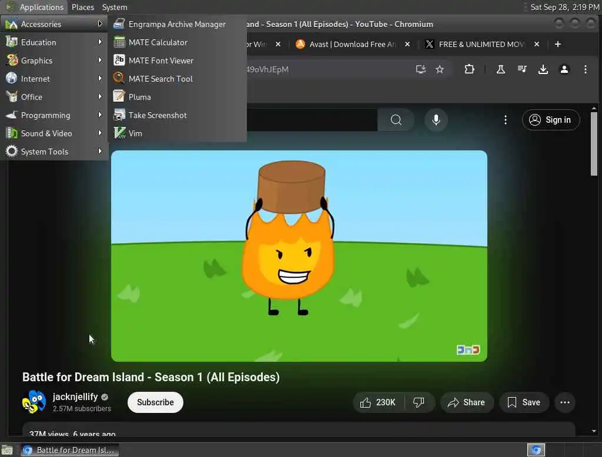
Task: Bookmark this page with star icon
Action: click(440, 69)
